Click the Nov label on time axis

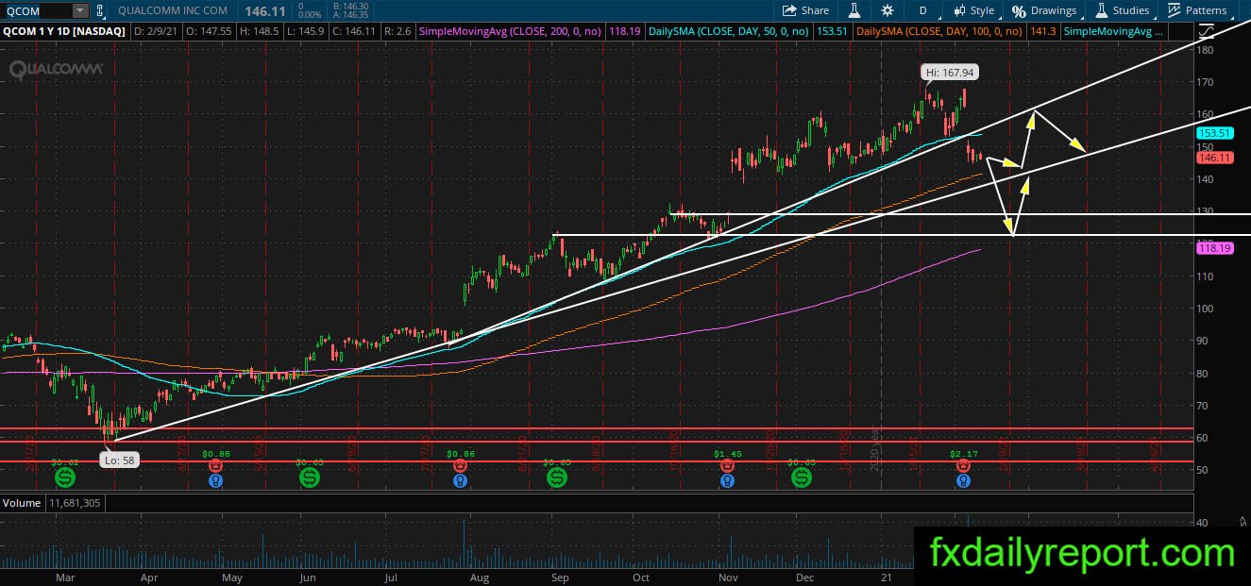(x=727, y=576)
